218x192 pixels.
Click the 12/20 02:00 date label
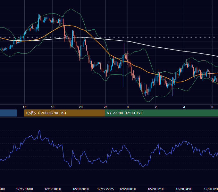click(x=156, y=189)
